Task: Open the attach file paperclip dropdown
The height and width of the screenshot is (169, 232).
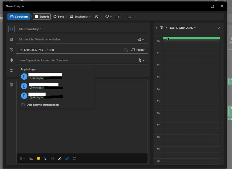Action: (22, 159)
